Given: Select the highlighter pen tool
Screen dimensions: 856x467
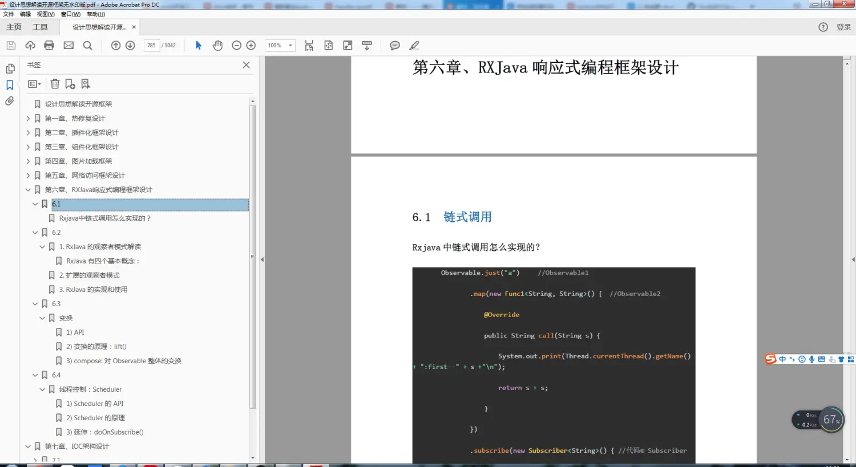Looking at the screenshot, I should pyautogui.click(x=414, y=46).
